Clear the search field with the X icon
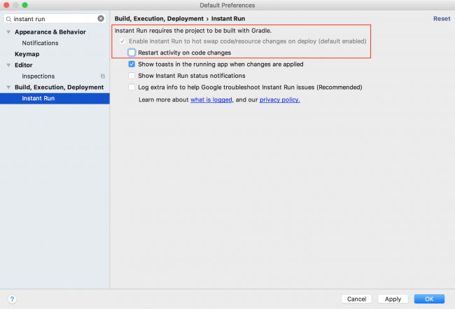Viewport: 455px width, 309px height. (x=101, y=19)
